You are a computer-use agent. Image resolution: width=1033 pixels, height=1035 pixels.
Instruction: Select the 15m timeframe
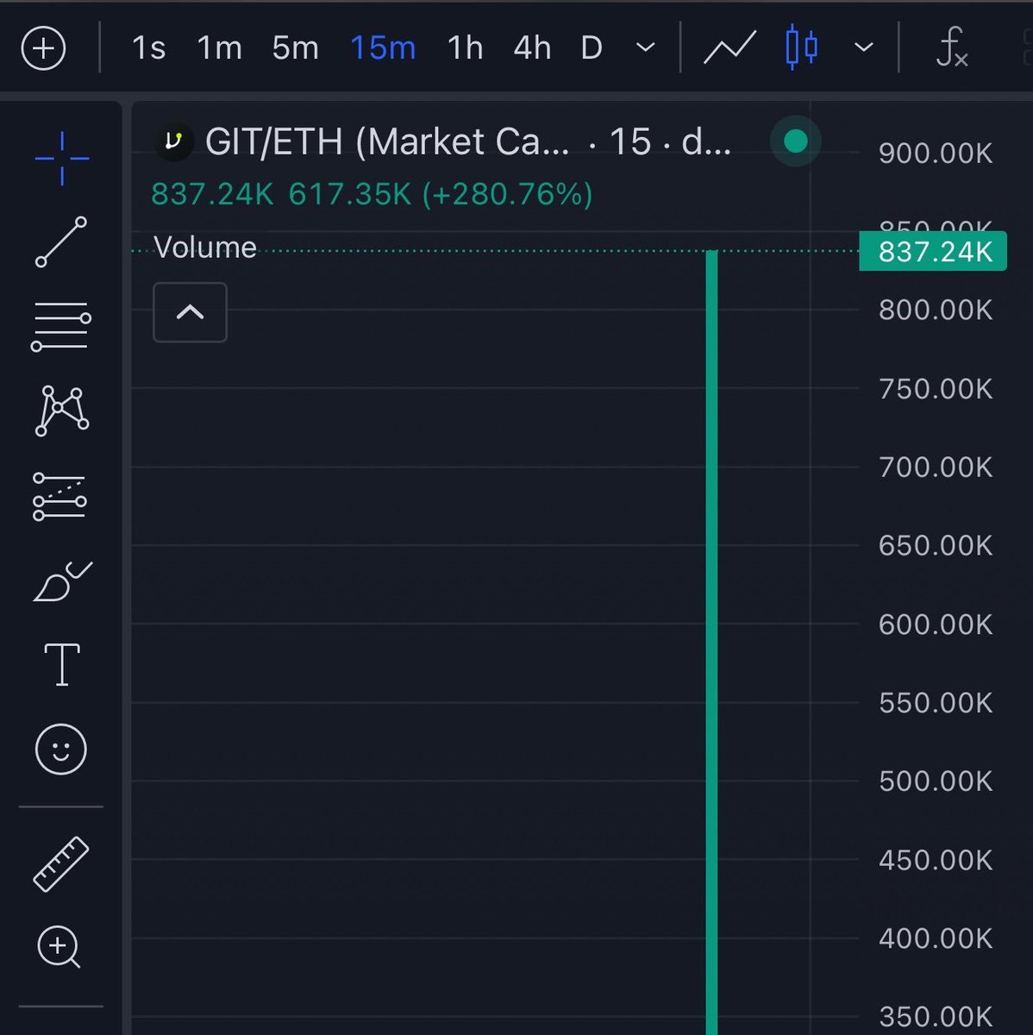pyautogui.click(x=383, y=48)
